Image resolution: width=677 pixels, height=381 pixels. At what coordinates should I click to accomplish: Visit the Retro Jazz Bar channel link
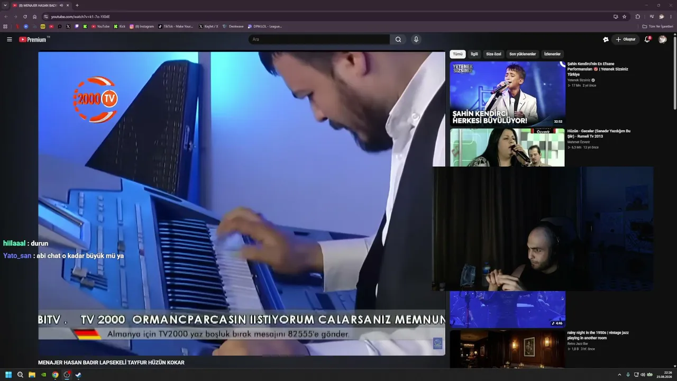[578, 343]
